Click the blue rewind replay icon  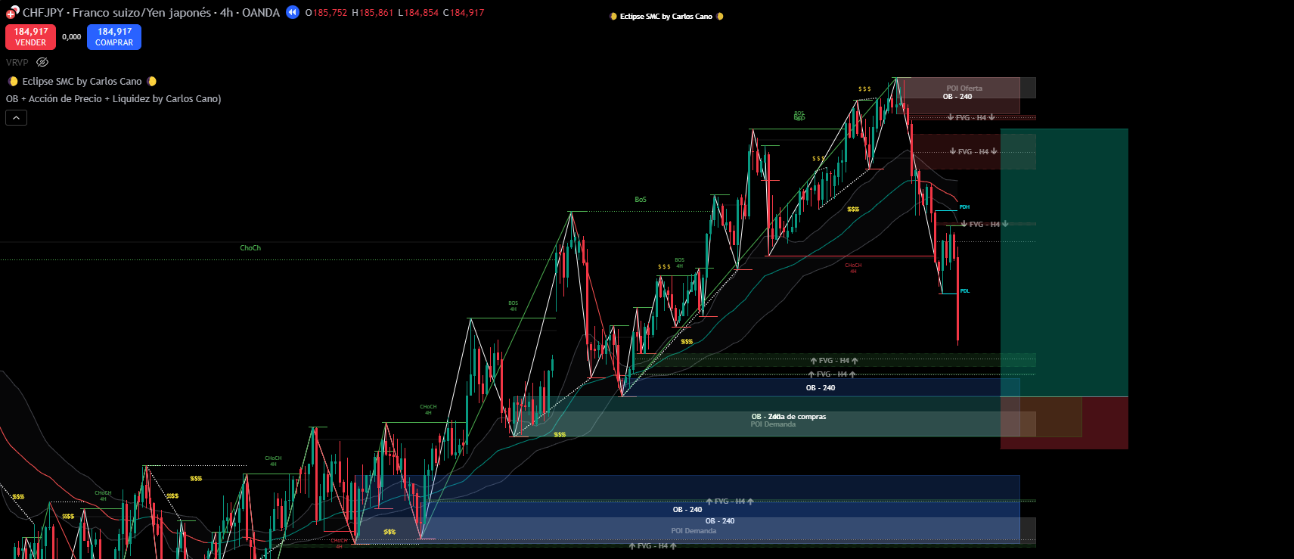(x=293, y=12)
